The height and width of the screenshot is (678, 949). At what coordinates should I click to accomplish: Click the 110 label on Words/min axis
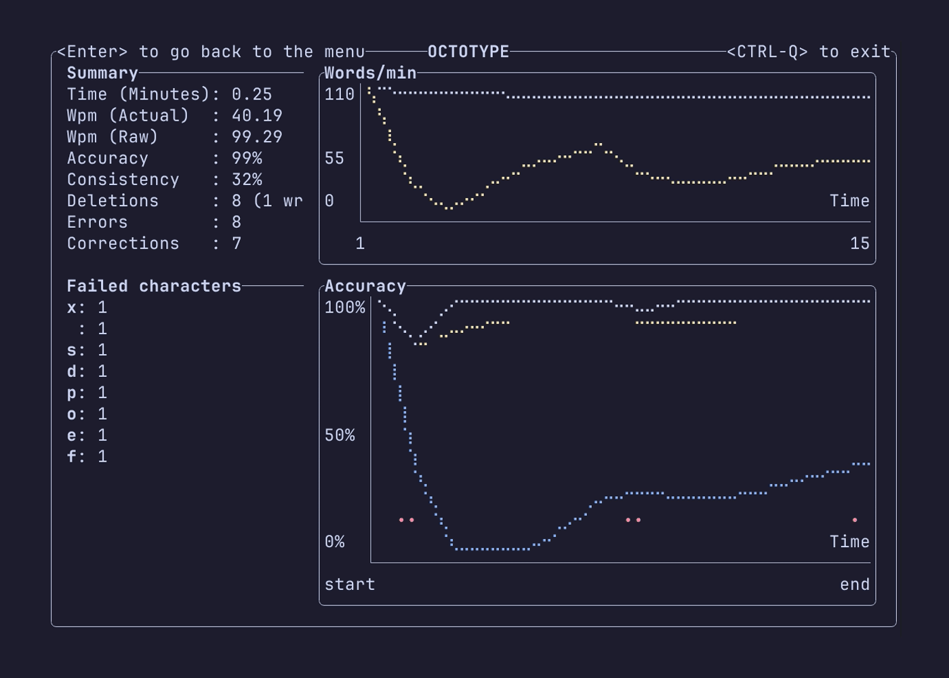point(338,94)
